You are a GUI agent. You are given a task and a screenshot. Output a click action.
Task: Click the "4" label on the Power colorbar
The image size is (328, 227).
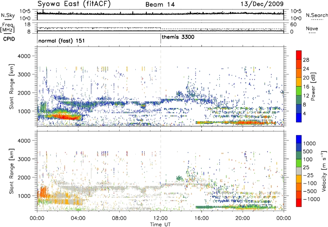(305, 113)
